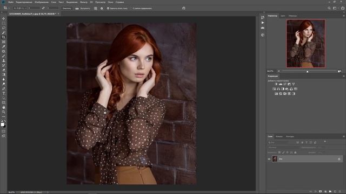Open crop overlay grid options

96,9
